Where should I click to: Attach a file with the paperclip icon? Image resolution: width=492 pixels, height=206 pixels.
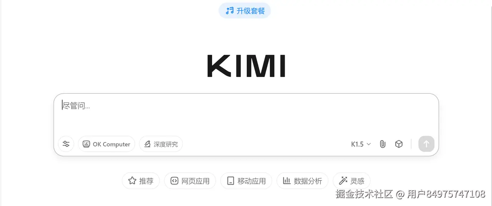(382, 144)
